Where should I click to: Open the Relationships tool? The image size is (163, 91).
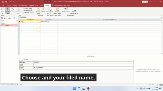(x=66, y=10)
